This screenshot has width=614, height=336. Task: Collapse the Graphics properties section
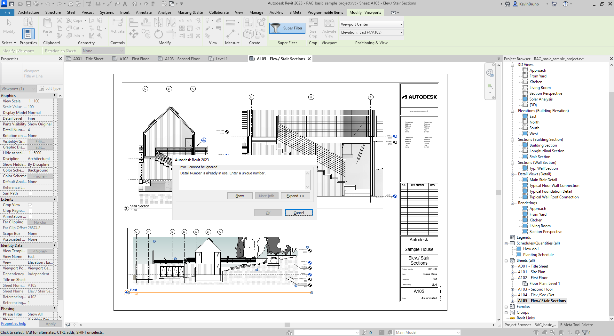pyautogui.click(x=54, y=96)
